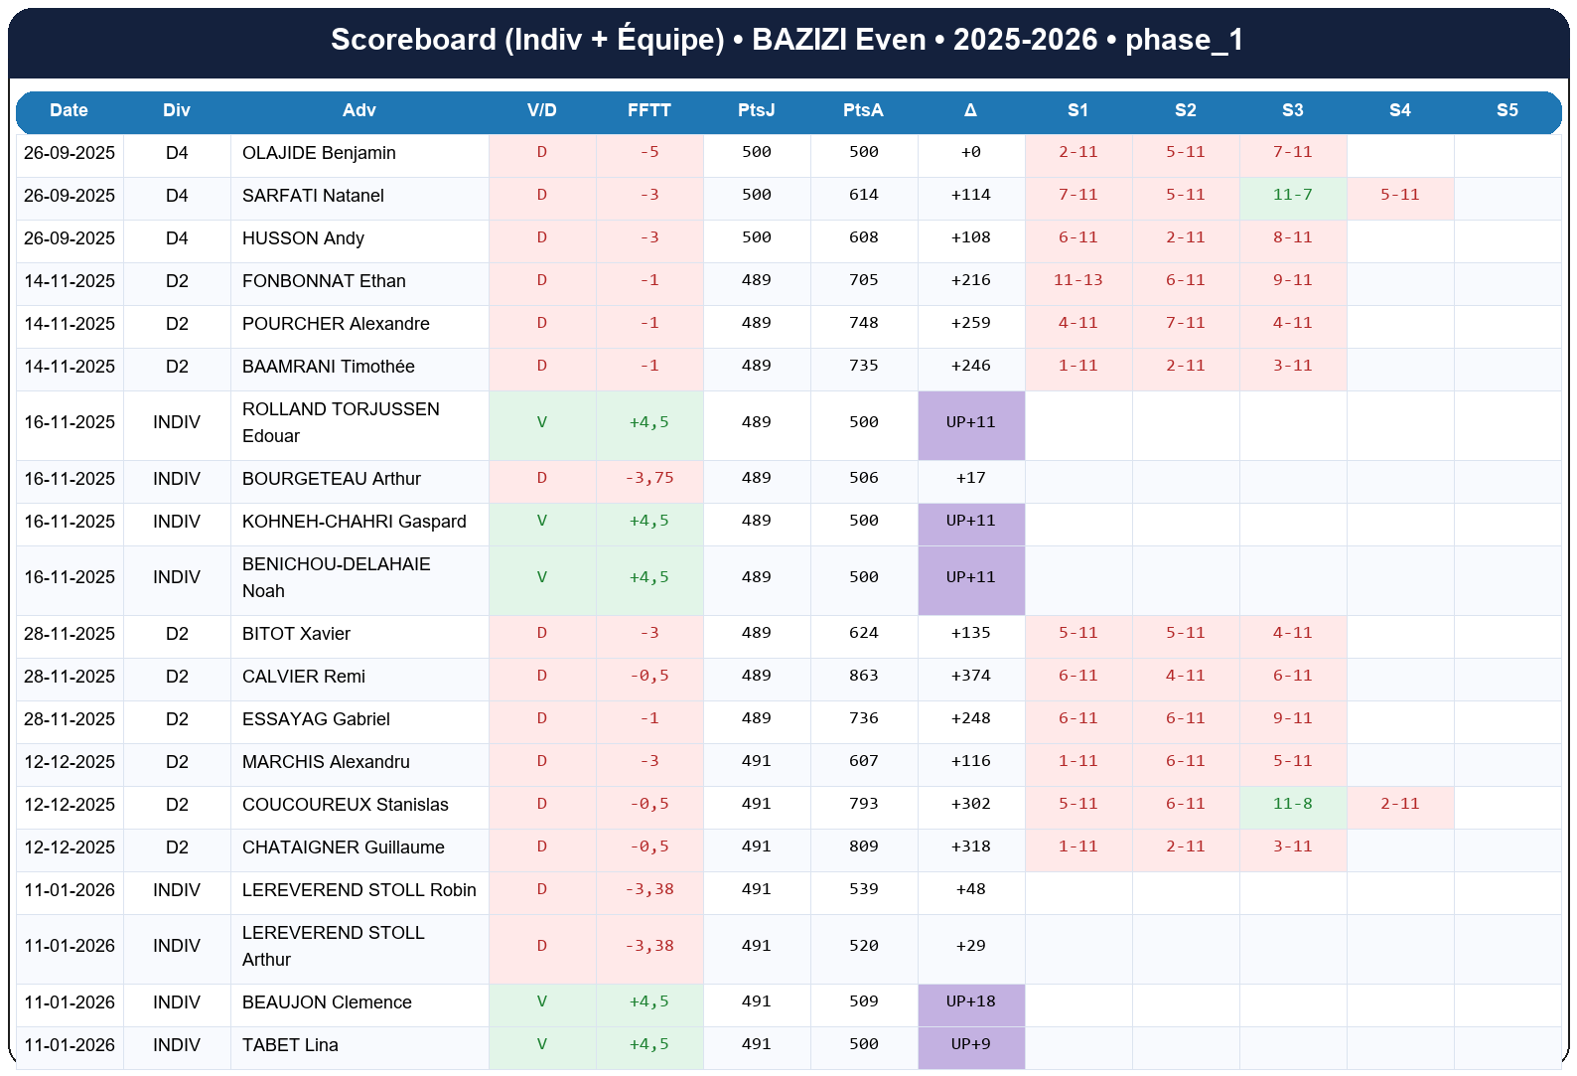Select the Adv column header

click(x=358, y=110)
